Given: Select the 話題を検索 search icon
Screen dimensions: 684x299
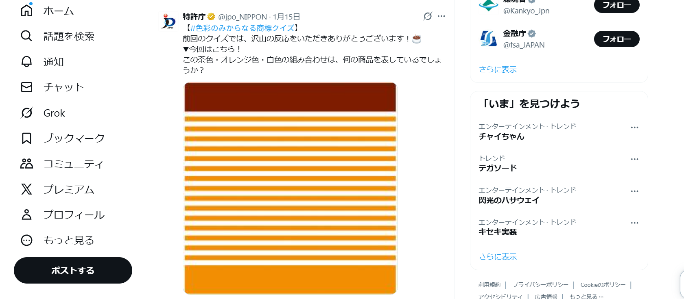Looking at the screenshot, I should pyautogui.click(x=26, y=36).
